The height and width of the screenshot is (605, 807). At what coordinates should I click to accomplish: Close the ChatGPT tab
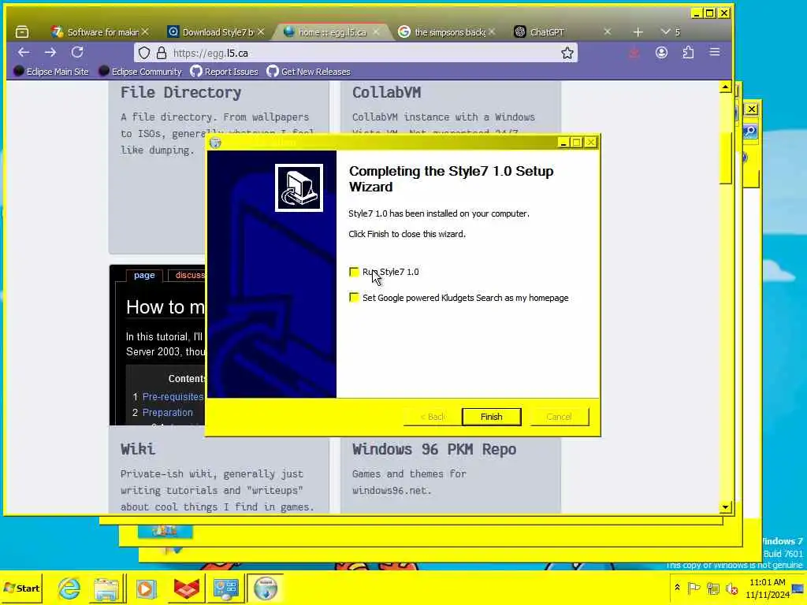[x=608, y=32]
